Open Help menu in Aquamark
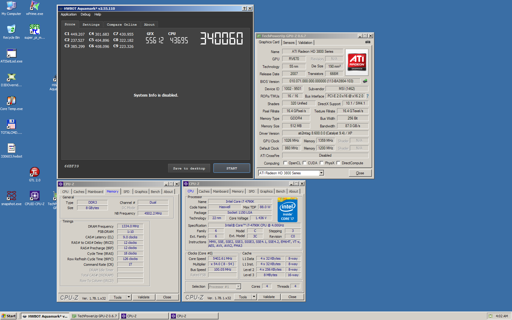The height and width of the screenshot is (320, 512). (x=98, y=14)
